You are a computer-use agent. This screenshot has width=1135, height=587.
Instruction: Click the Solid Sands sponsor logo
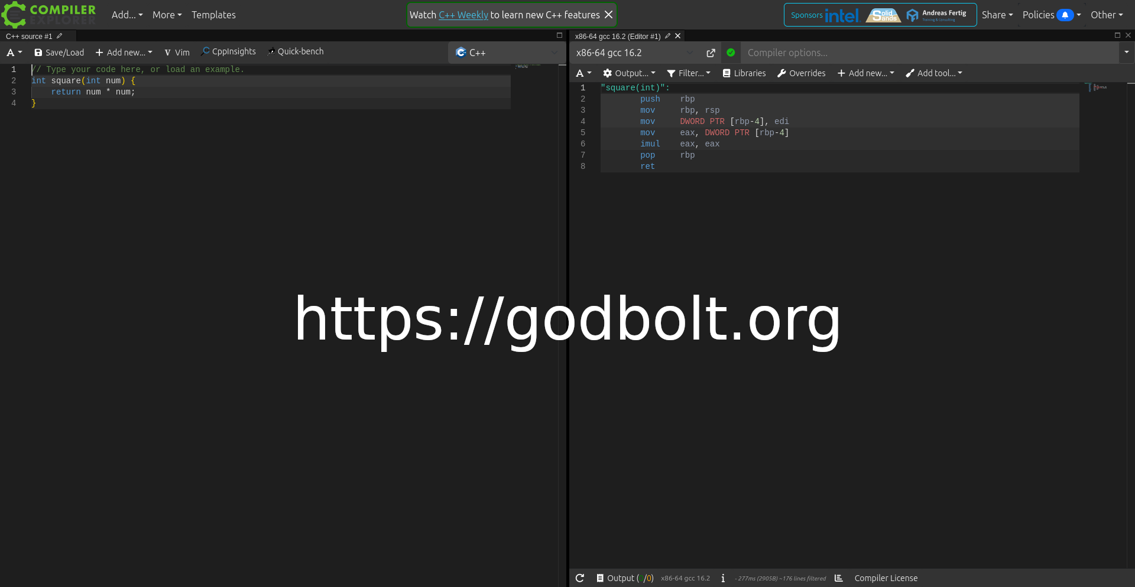[x=883, y=15]
